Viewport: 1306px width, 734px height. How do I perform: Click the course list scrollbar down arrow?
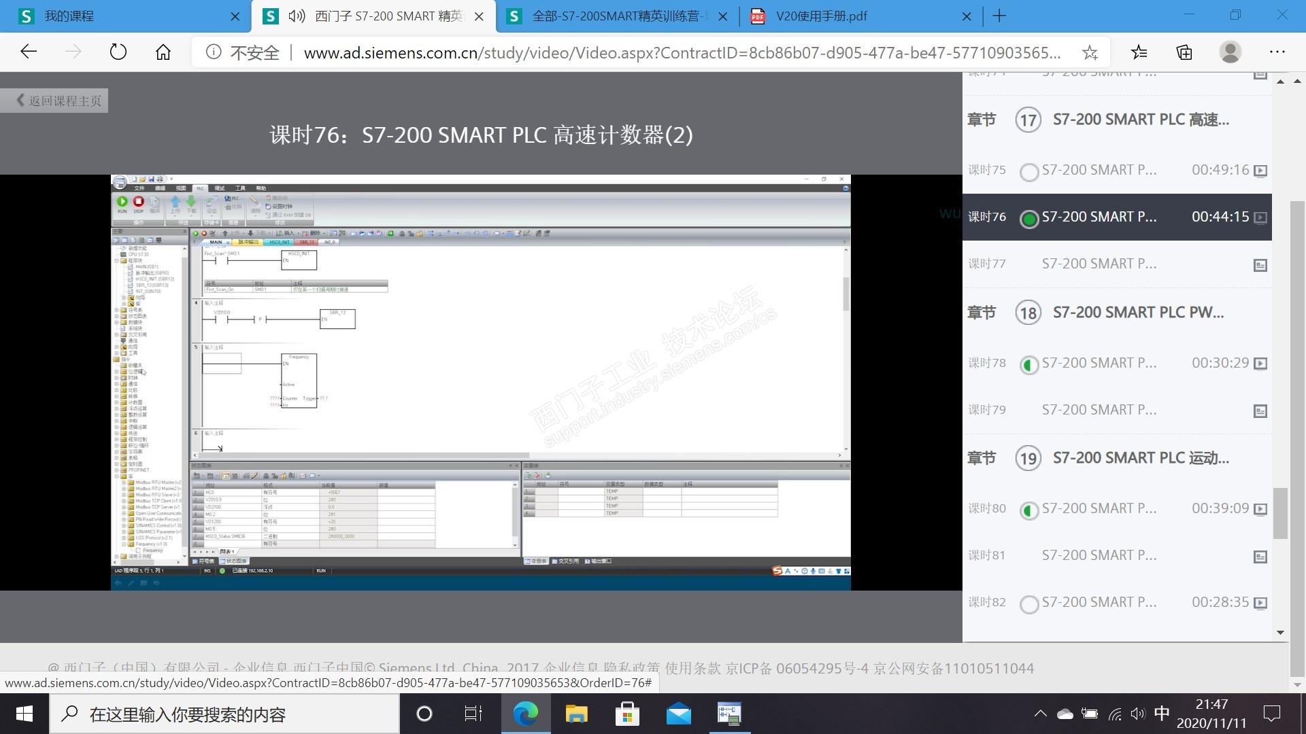click(x=1280, y=632)
